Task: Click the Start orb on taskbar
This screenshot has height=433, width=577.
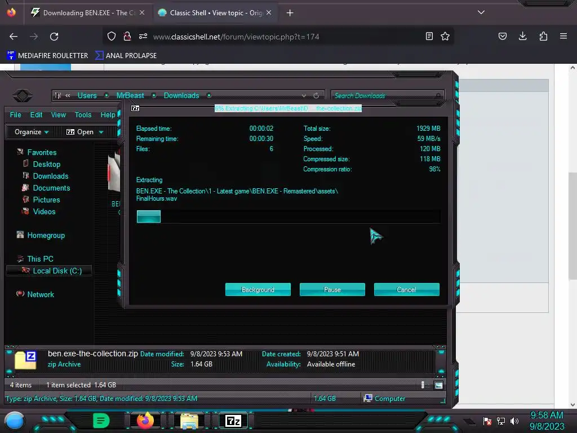Action: click(x=15, y=421)
